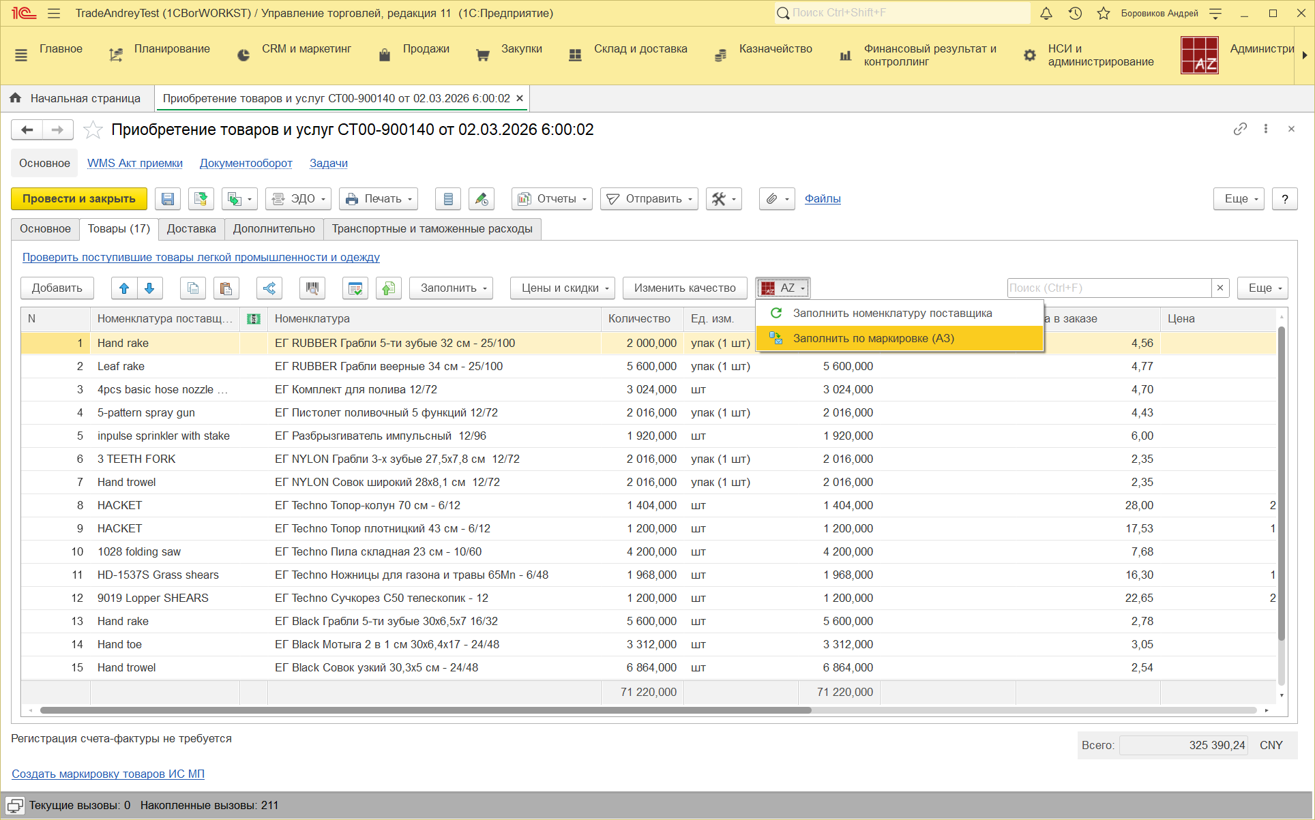Click the split row icon
Screen dimensions: 1315x820
(269, 288)
